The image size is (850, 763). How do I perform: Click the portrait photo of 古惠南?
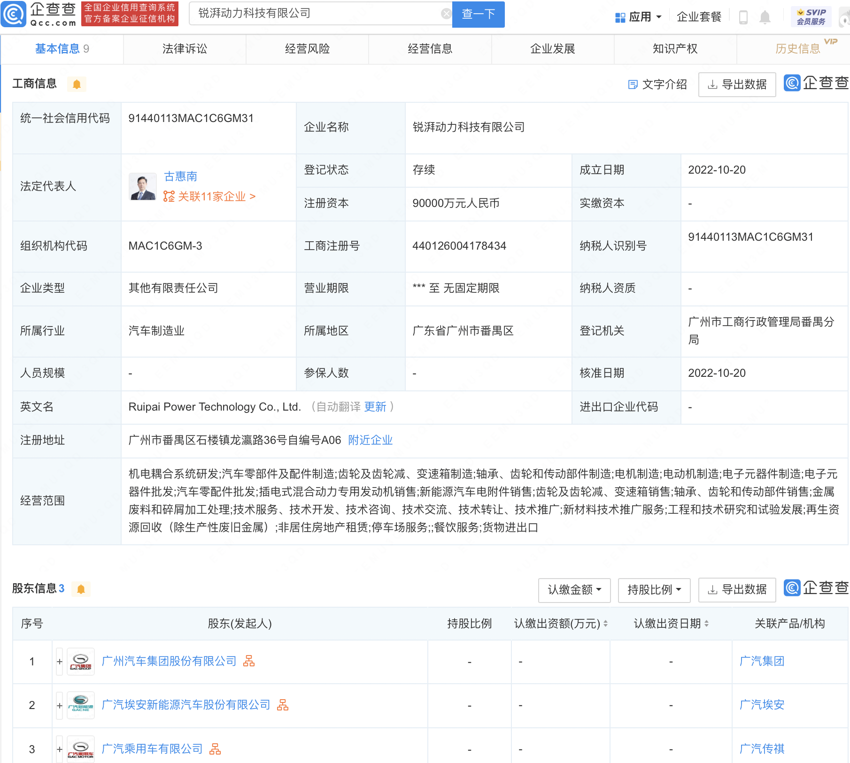click(x=143, y=187)
